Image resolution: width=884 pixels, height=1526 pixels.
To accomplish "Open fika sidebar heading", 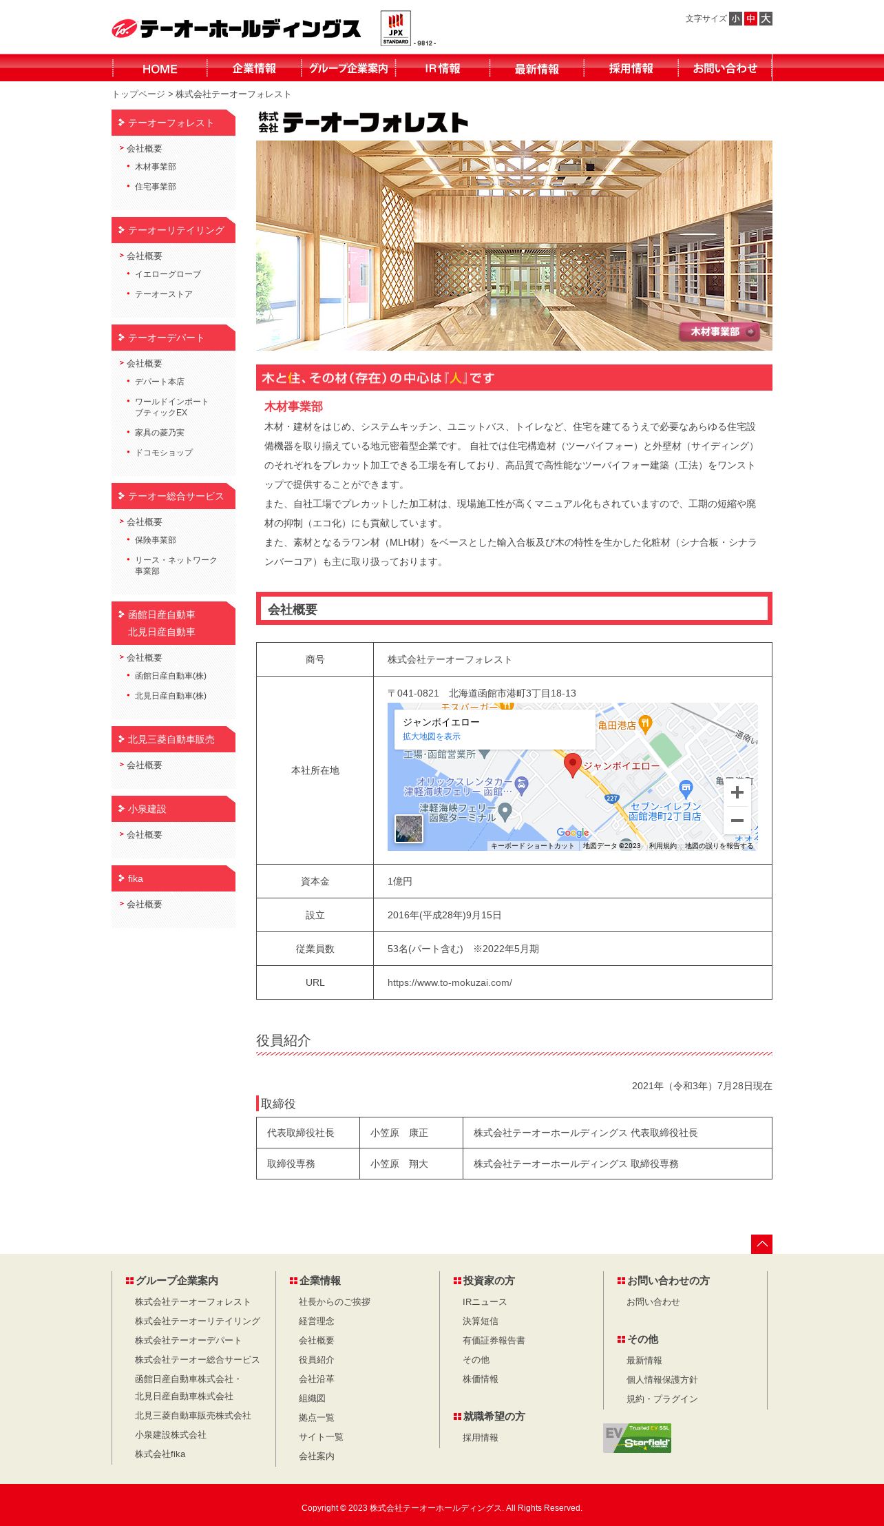I will click(173, 878).
